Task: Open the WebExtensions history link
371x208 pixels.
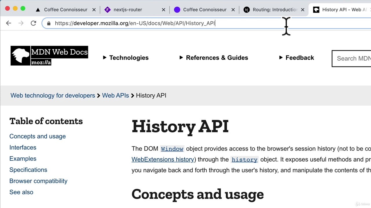Action: point(163,159)
